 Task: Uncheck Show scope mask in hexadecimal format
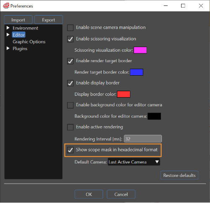(70, 150)
